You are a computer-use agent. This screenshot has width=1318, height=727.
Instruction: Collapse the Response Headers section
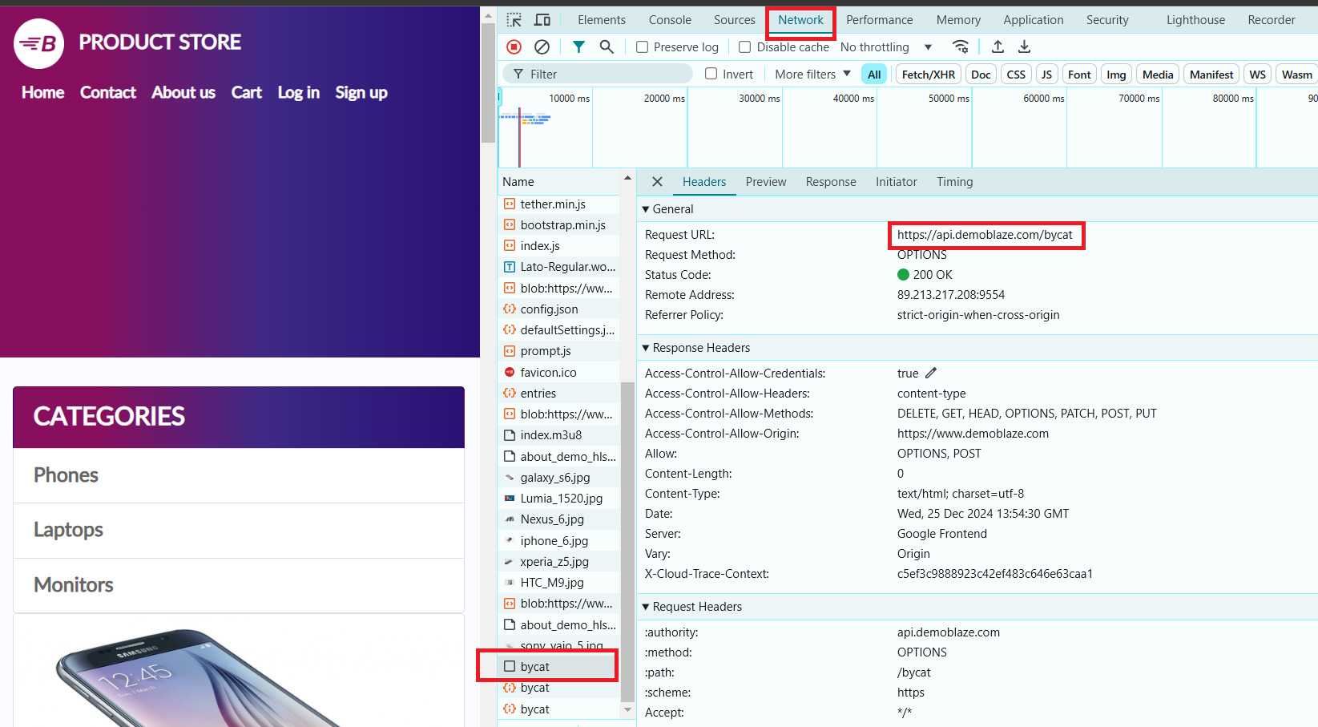697,348
